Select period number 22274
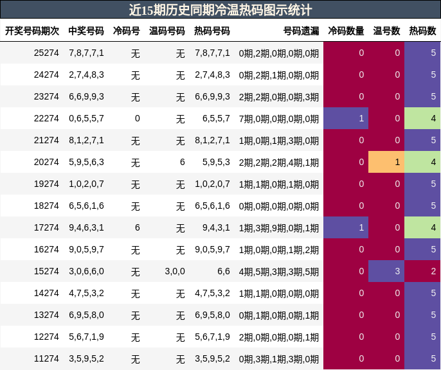The height and width of the screenshot is (370, 441). 46,118
